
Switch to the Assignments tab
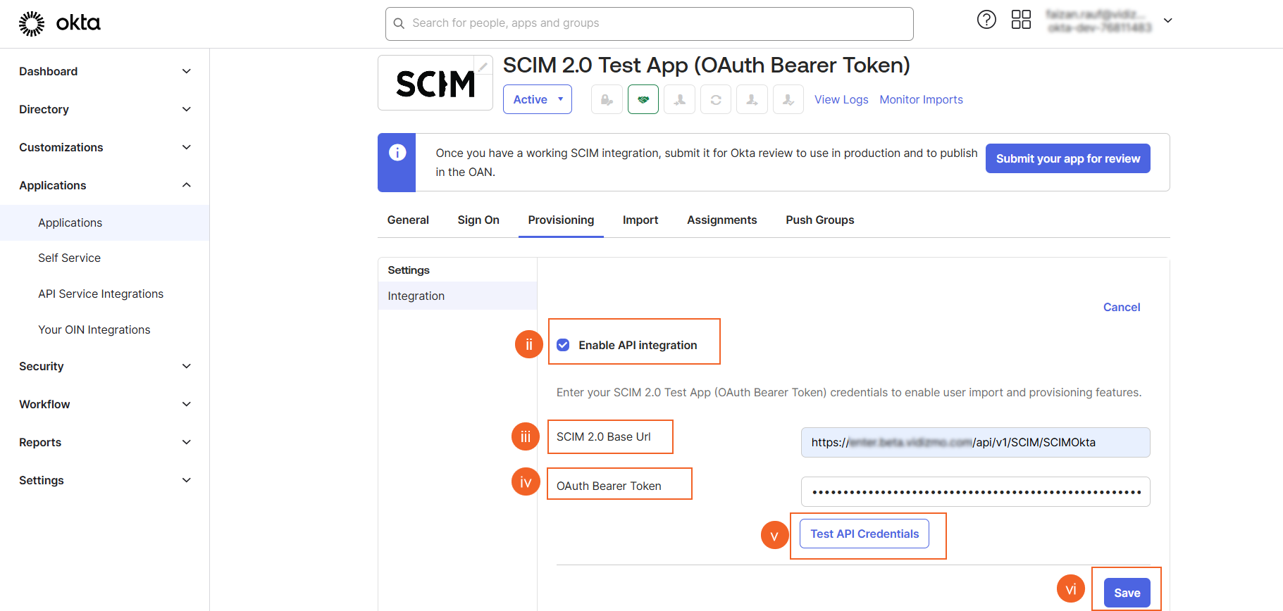coord(721,220)
